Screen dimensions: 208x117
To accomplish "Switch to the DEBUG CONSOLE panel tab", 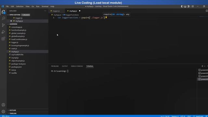I will pos(77,66).
